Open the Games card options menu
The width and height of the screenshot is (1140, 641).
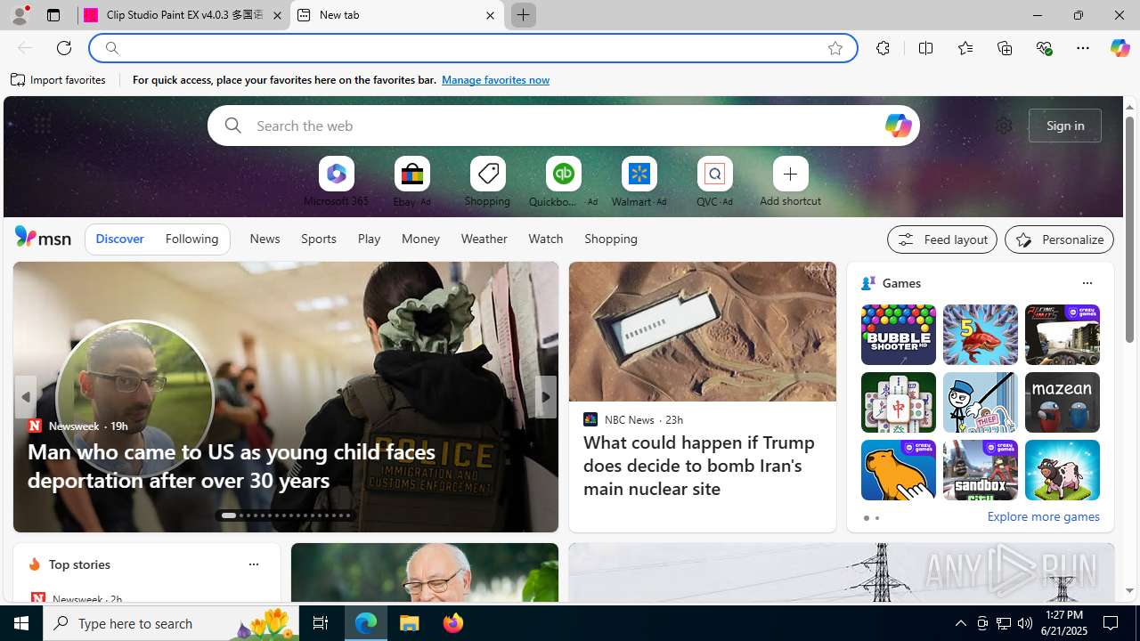(1087, 283)
